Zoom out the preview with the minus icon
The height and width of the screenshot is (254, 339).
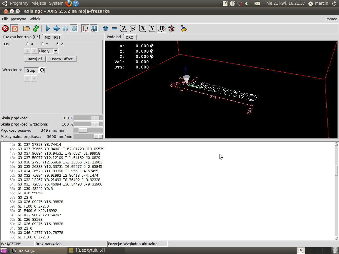point(114,29)
